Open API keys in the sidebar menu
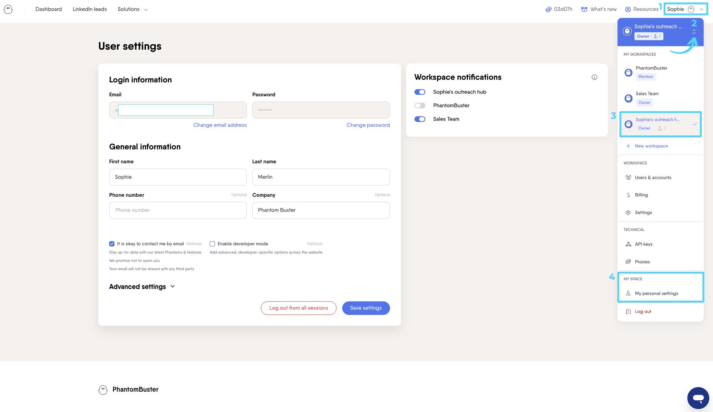Image resolution: width=713 pixels, height=412 pixels. [643, 244]
